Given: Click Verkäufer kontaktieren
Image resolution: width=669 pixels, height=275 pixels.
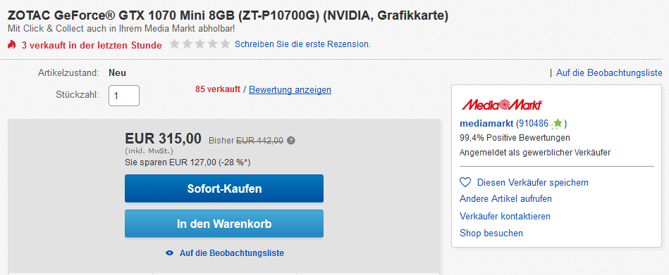Looking at the screenshot, I should [505, 216].
